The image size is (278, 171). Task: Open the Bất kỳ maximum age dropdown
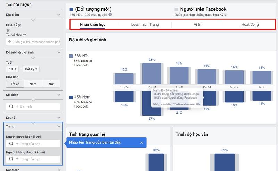[31, 69]
